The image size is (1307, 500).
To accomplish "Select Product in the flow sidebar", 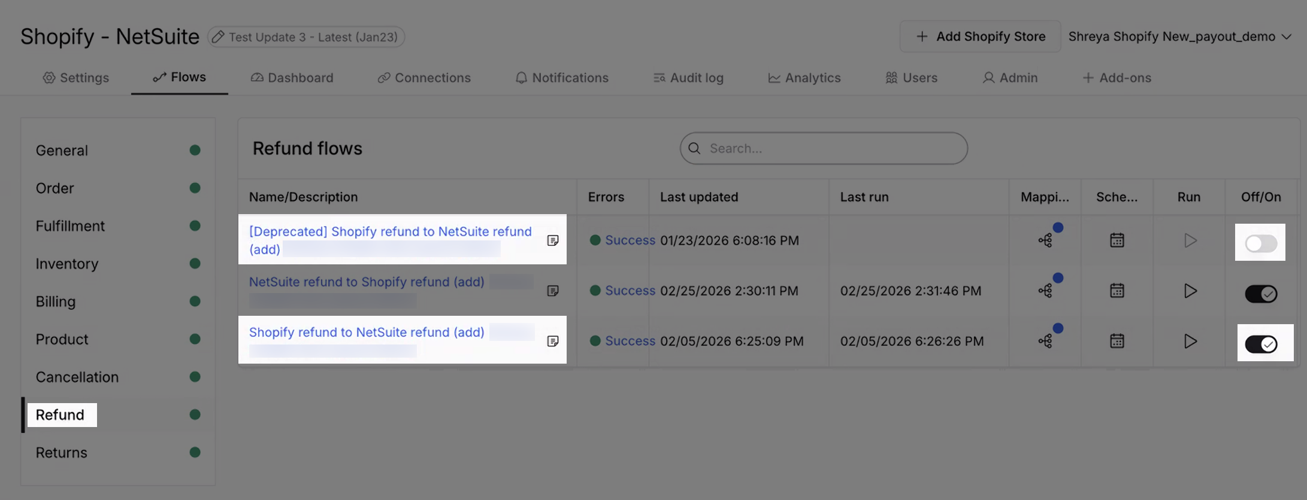I will click(x=118, y=339).
